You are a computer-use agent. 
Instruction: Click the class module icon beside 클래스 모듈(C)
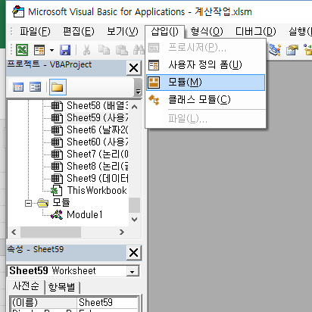(x=154, y=100)
